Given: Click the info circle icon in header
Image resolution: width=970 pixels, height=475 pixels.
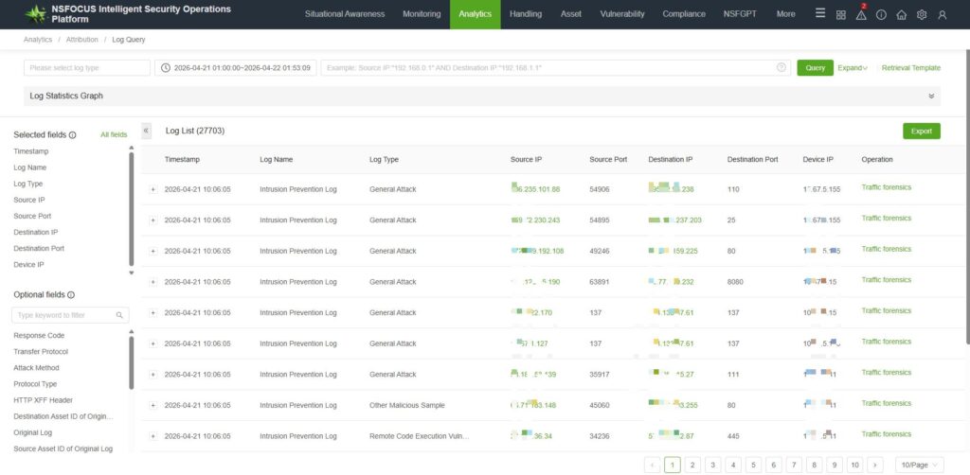Looking at the screenshot, I should (881, 15).
